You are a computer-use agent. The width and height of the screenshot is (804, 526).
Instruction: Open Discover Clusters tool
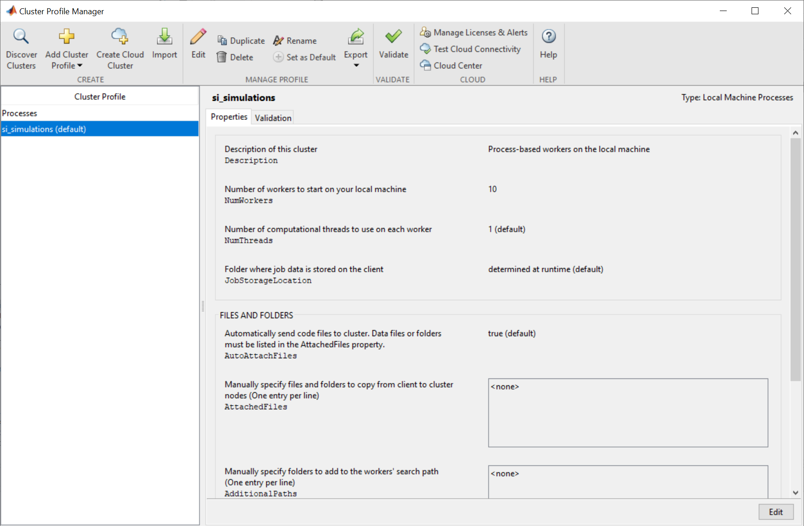(x=21, y=49)
